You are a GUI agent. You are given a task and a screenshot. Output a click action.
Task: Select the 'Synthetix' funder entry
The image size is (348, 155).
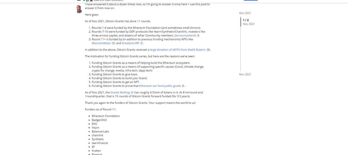click(x=98, y=139)
